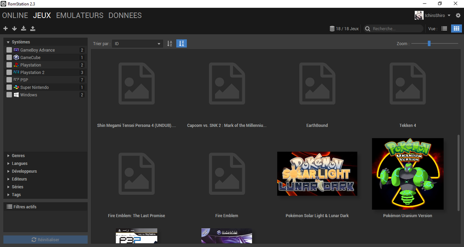Screen dimensions: 464x247
Task: Click Windows logo icon in systems
Action: (16, 95)
